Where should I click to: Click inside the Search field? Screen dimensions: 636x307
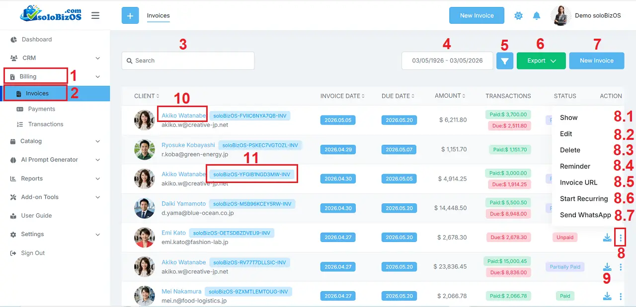pos(188,61)
